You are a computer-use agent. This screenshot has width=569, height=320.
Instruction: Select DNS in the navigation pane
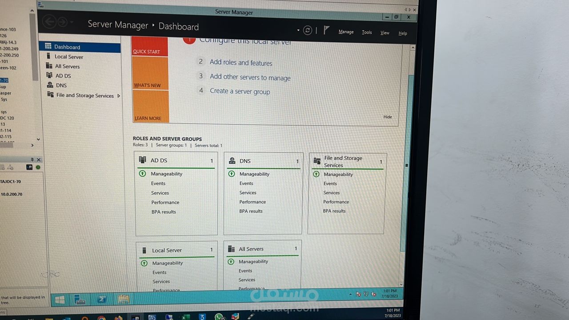click(x=61, y=85)
